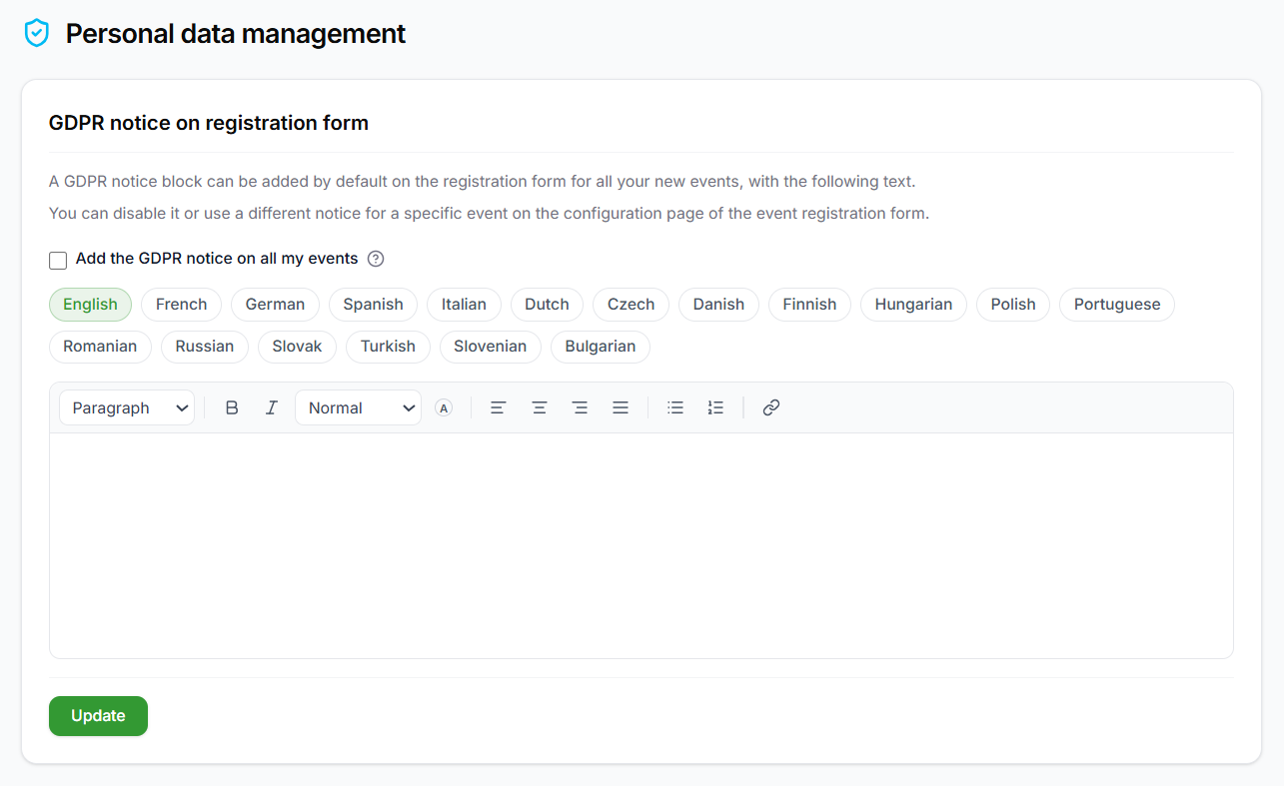Viewport: 1284px width, 786px height.
Task: Open the Paragraph style dropdown
Action: click(x=127, y=407)
